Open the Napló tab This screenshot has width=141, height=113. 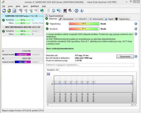(109, 19)
